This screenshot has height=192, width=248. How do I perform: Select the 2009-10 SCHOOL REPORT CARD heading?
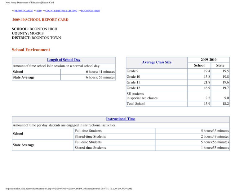(40, 20)
